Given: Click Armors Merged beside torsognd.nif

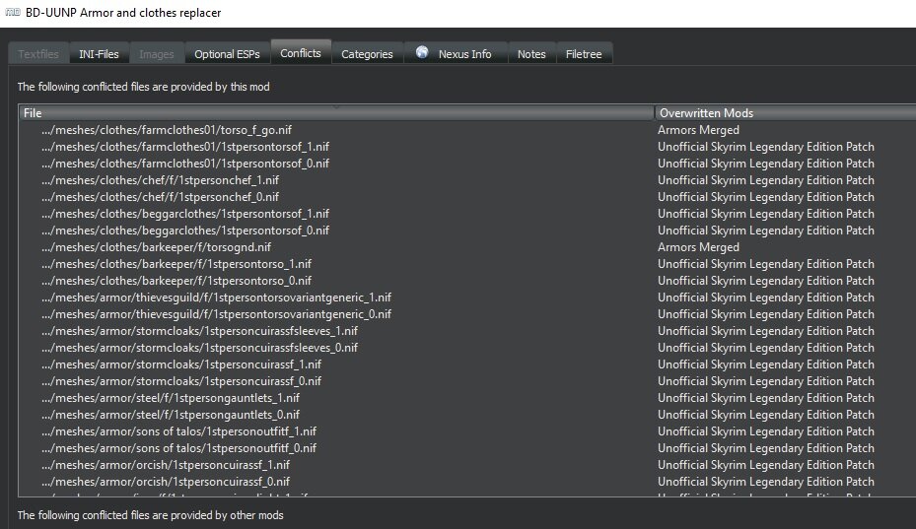Looking at the screenshot, I should coord(698,247).
